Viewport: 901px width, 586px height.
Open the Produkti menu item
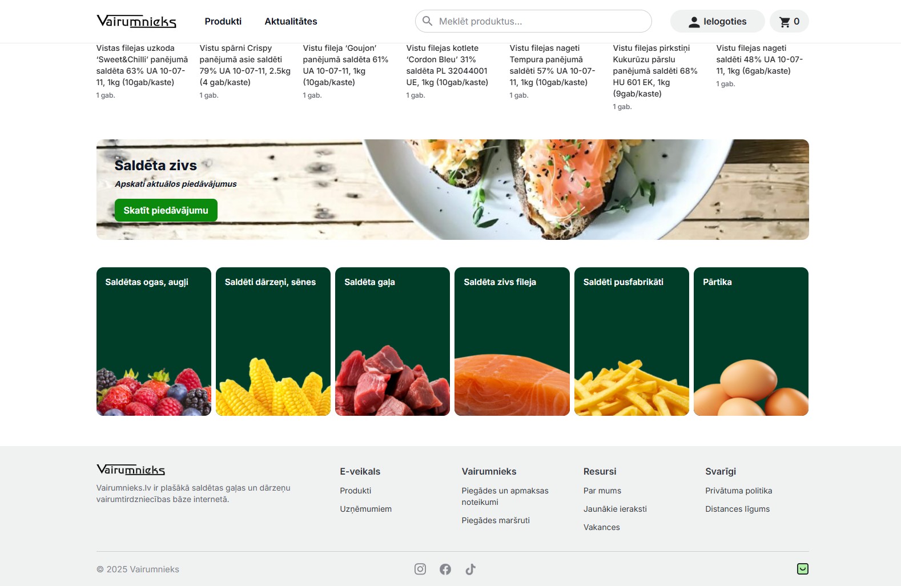point(223,21)
